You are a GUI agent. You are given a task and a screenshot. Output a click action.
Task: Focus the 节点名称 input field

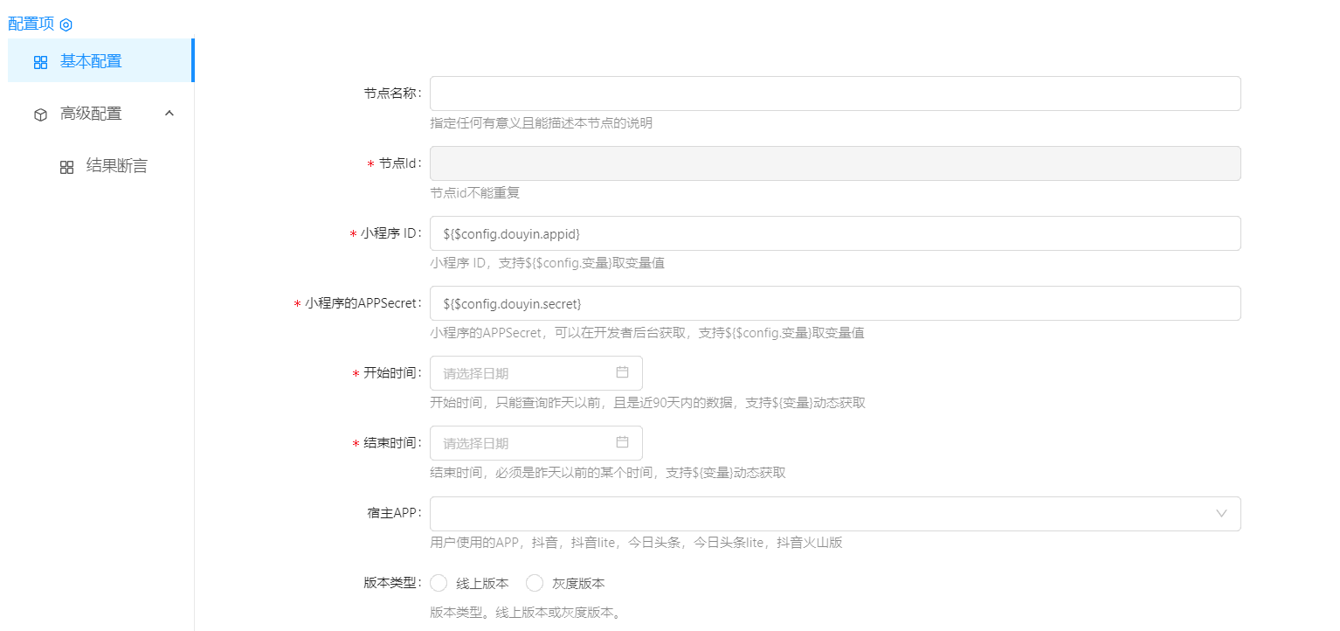(834, 94)
